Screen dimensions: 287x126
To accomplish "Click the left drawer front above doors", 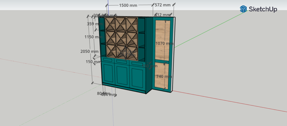I will pyautogui.click(x=108, y=60).
